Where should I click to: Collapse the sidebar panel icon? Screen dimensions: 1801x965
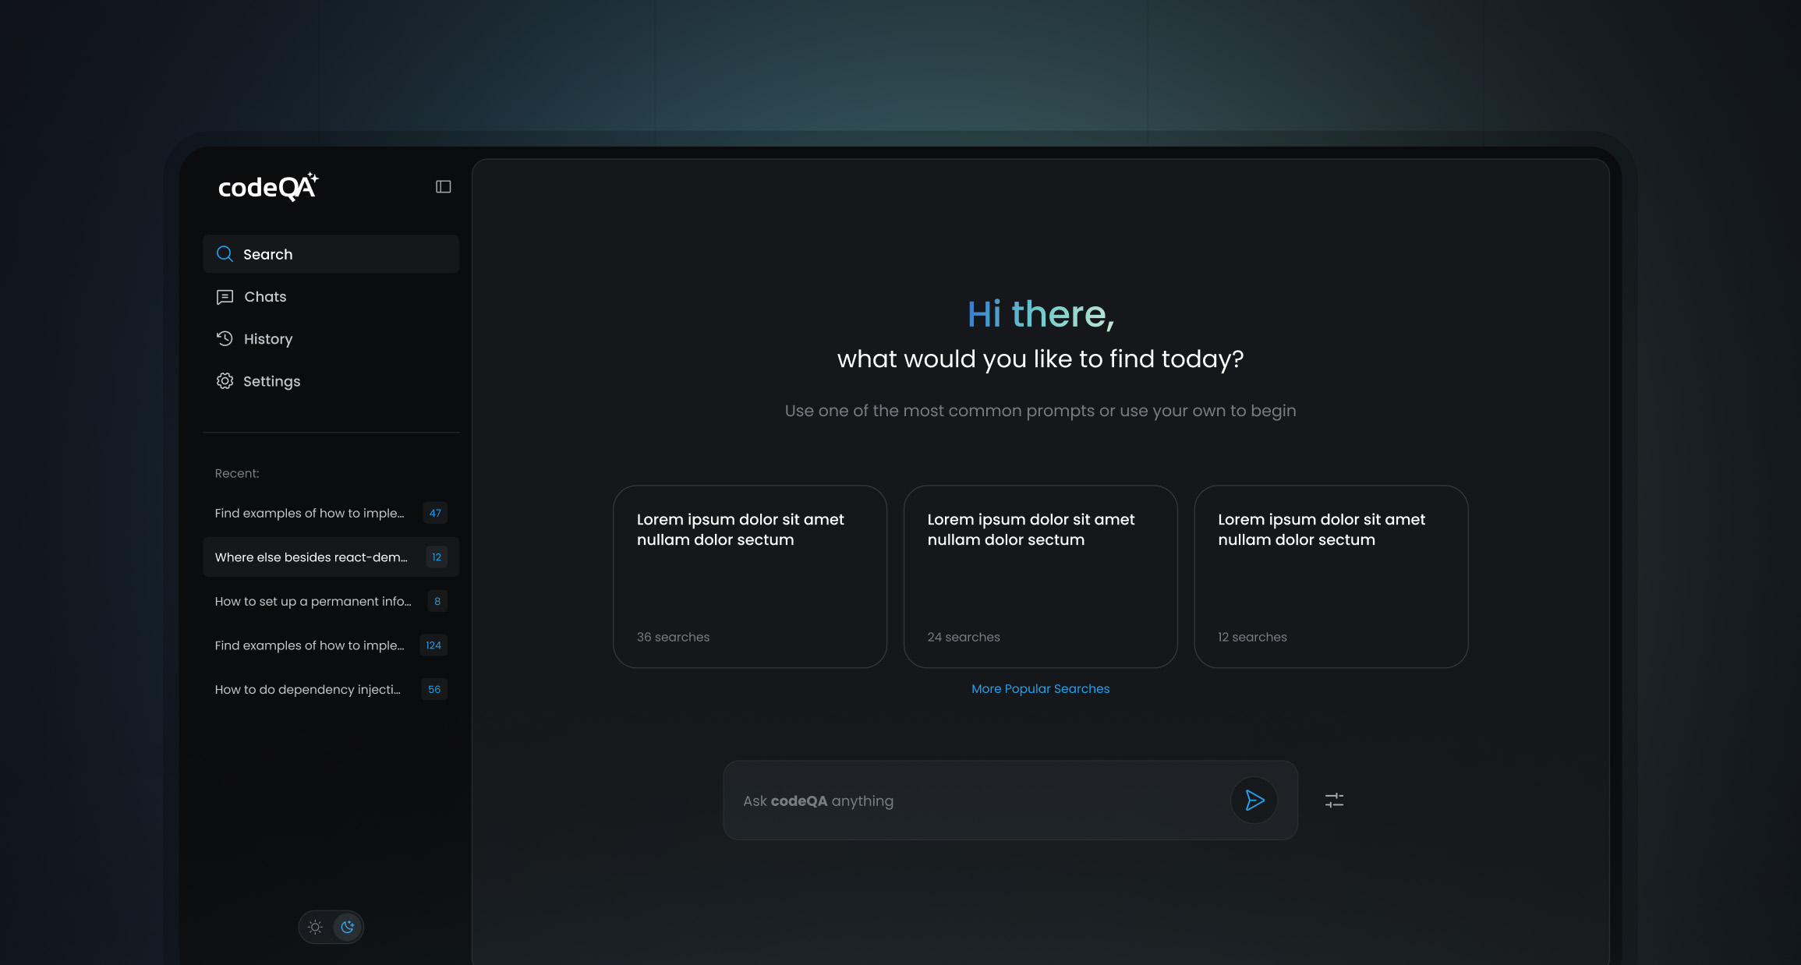click(444, 186)
